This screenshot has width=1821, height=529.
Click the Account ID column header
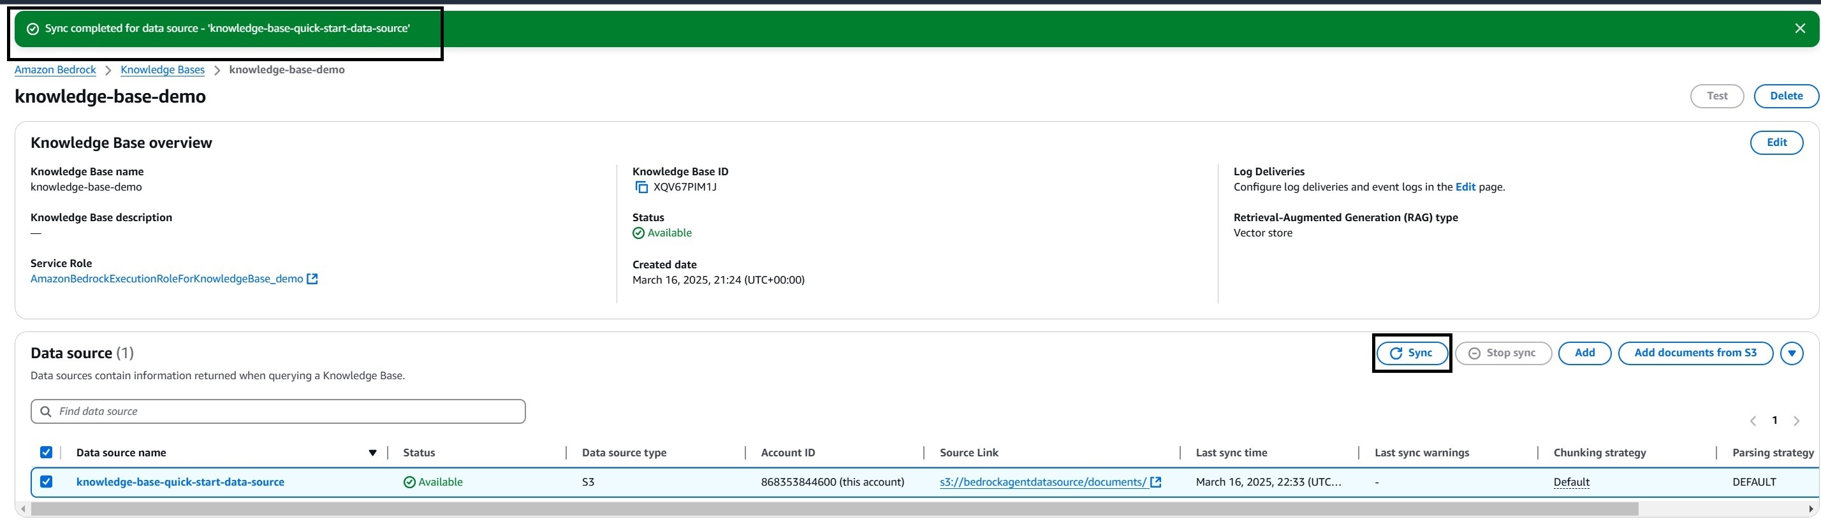[787, 453]
